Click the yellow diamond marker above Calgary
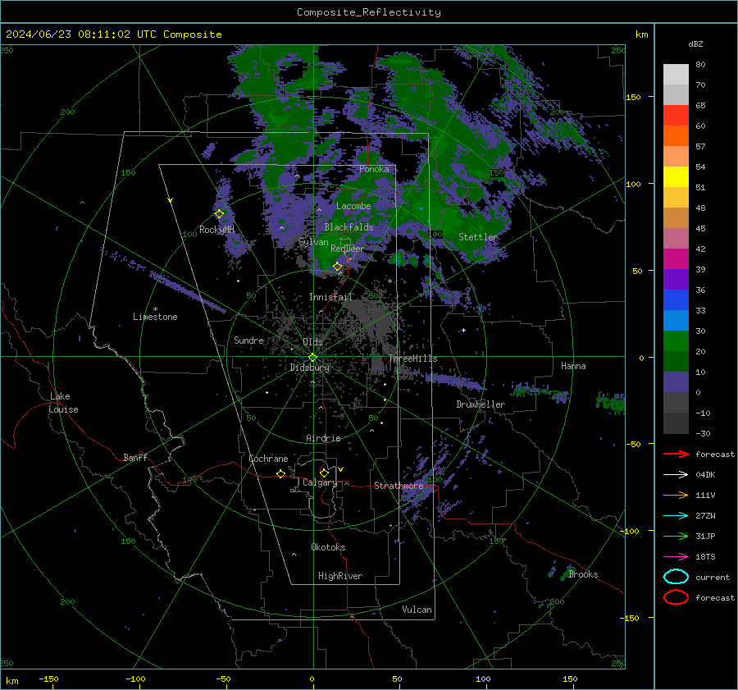Viewport: 738px width, 690px height. point(324,473)
